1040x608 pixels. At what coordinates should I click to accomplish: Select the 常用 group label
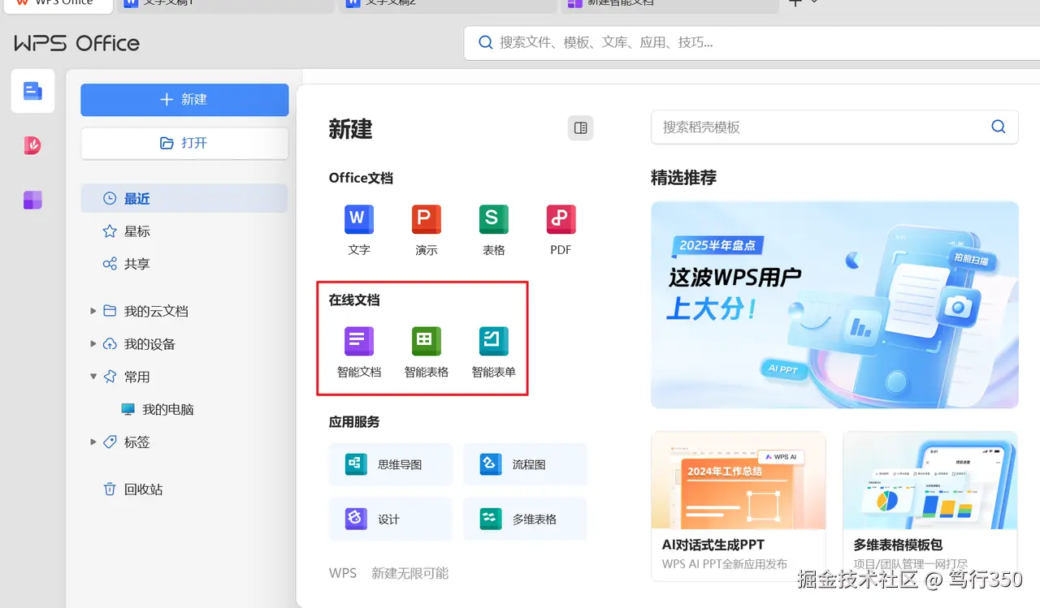tap(137, 377)
